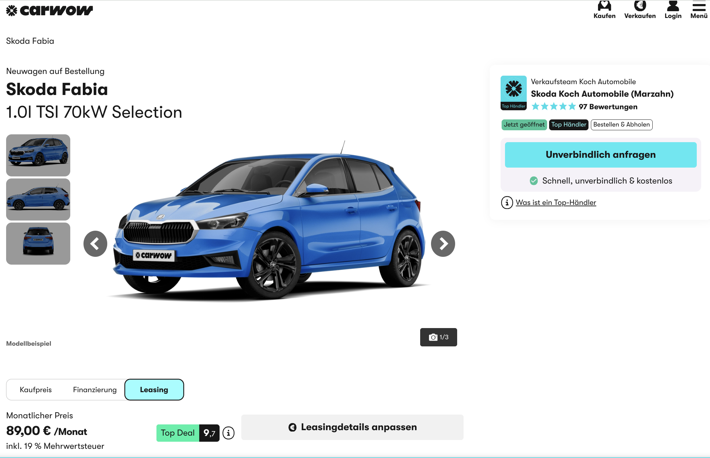Click info icon beside Top-Händler link
The width and height of the screenshot is (710, 458).
pyautogui.click(x=507, y=203)
